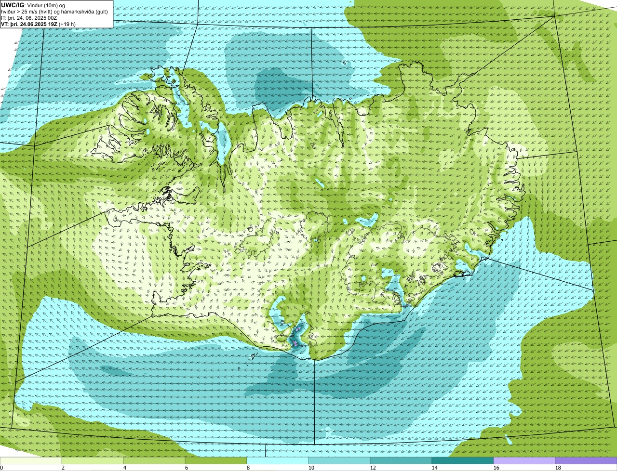This screenshot has width=617, height=471.
Task: Click the "14" scale label
Action: click(x=435, y=468)
